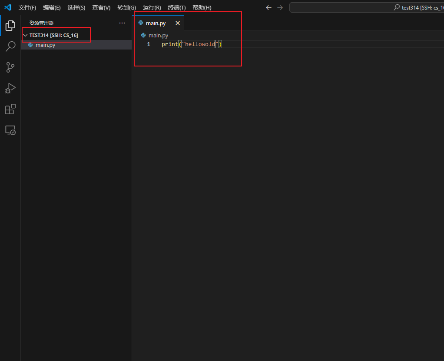Open the 帮助(H) menu

click(202, 8)
